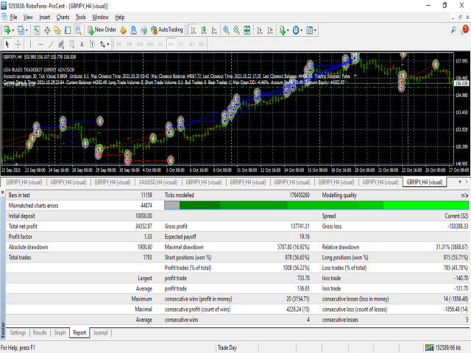Image resolution: width=471 pixels, height=353 pixels.
Task: Toggle the Market Watch window icon
Action: click(x=37, y=30)
